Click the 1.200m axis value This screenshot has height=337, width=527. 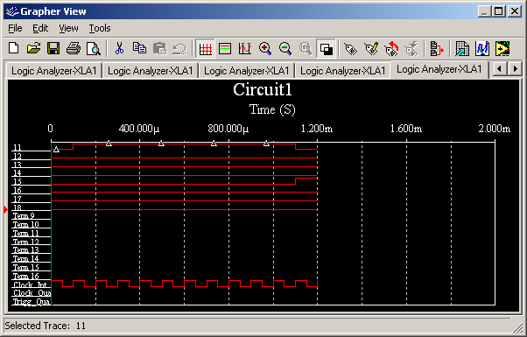pos(317,129)
